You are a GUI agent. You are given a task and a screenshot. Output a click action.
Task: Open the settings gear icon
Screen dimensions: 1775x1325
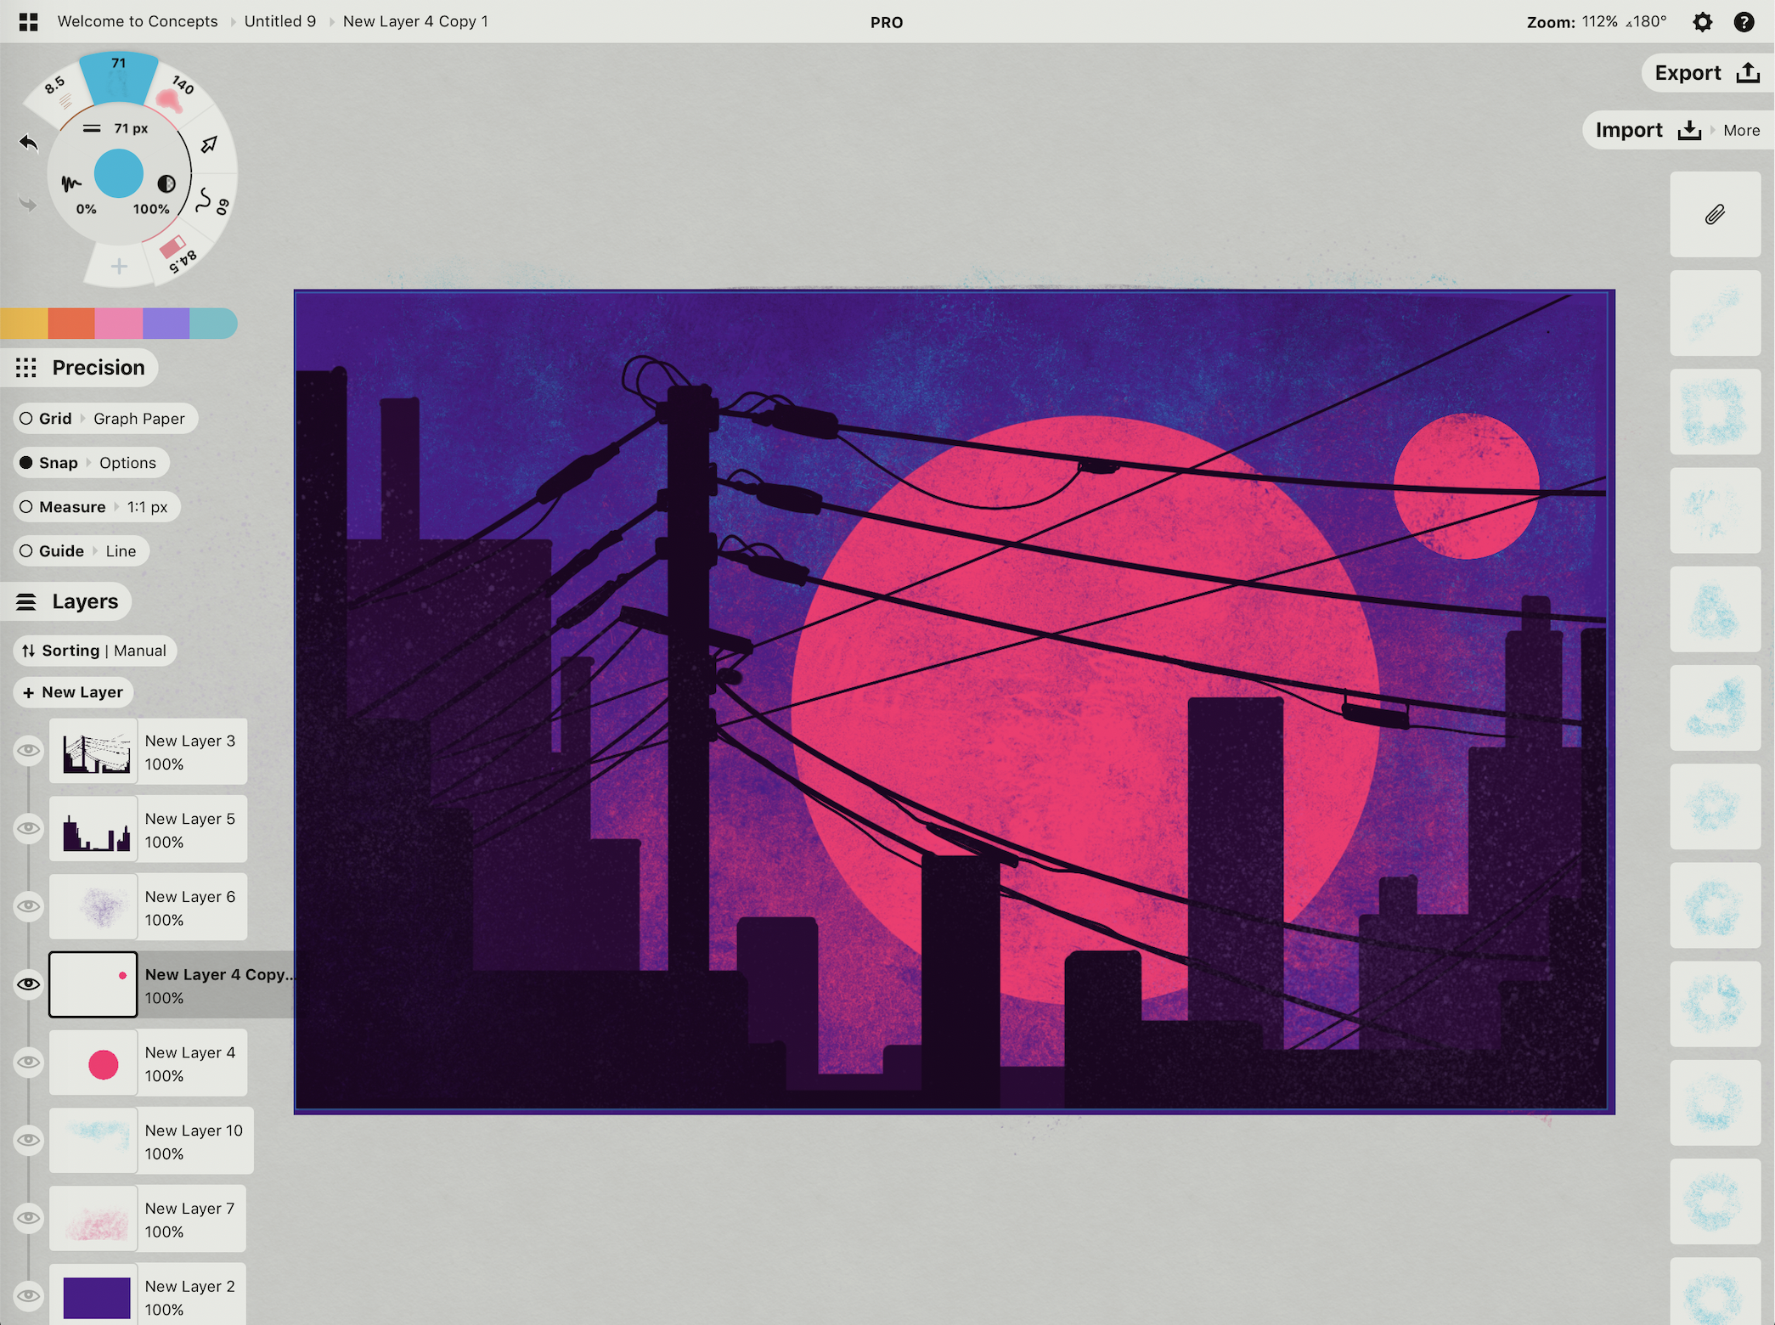click(1702, 22)
